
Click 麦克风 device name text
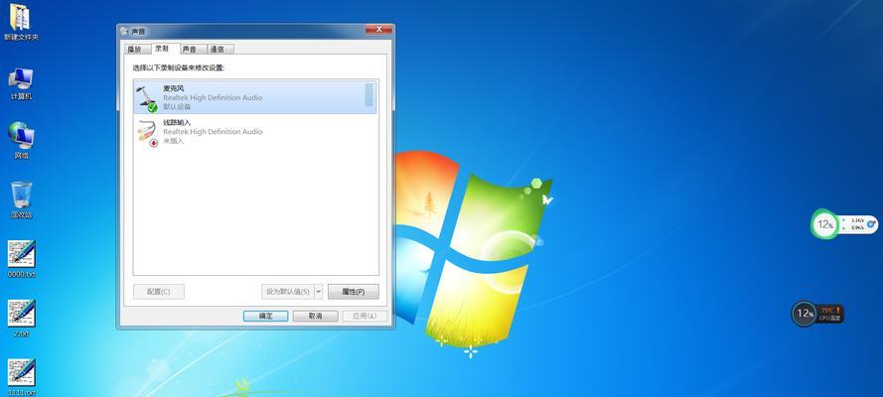[x=174, y=89]
